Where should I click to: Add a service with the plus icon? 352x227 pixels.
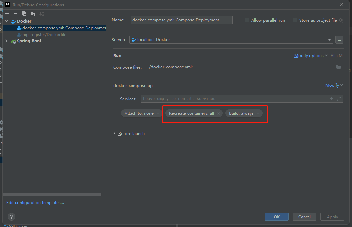point(331,99)
